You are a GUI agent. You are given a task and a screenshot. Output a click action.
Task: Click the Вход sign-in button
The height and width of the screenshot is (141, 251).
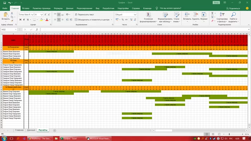[x=216, y=3]
